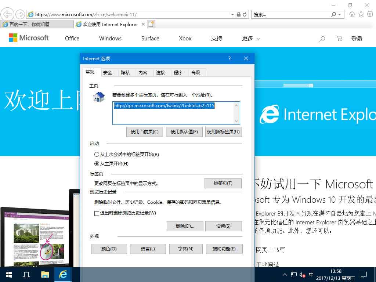Check 退出时删除浏览历史记录 checkbox

click(97, 213)
